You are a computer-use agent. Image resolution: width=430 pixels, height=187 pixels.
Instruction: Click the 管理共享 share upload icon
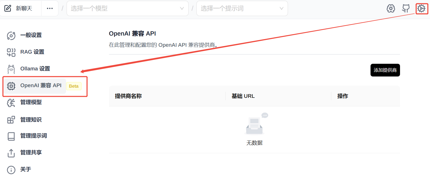[11, 153]
